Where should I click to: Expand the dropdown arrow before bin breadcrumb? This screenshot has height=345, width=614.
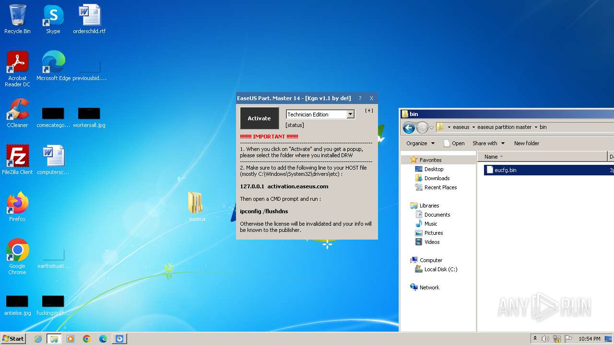pyautogui.click(x=536, y=127)
